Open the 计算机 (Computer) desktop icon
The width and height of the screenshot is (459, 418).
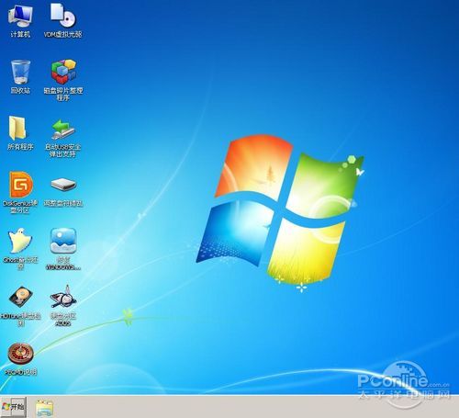[20, 16]
